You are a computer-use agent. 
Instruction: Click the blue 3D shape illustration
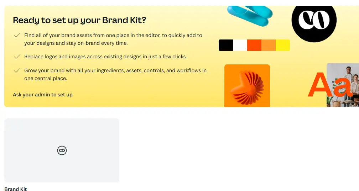point(250,15)
